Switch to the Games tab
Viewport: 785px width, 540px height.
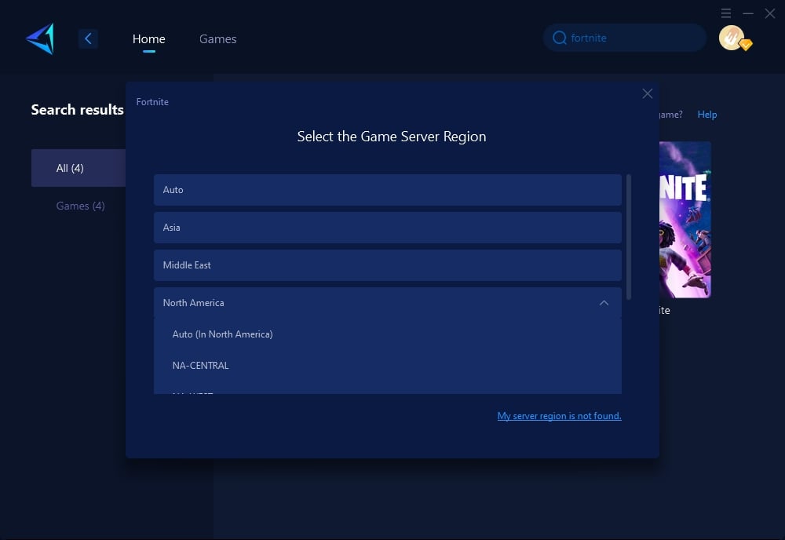pos(217,38)
